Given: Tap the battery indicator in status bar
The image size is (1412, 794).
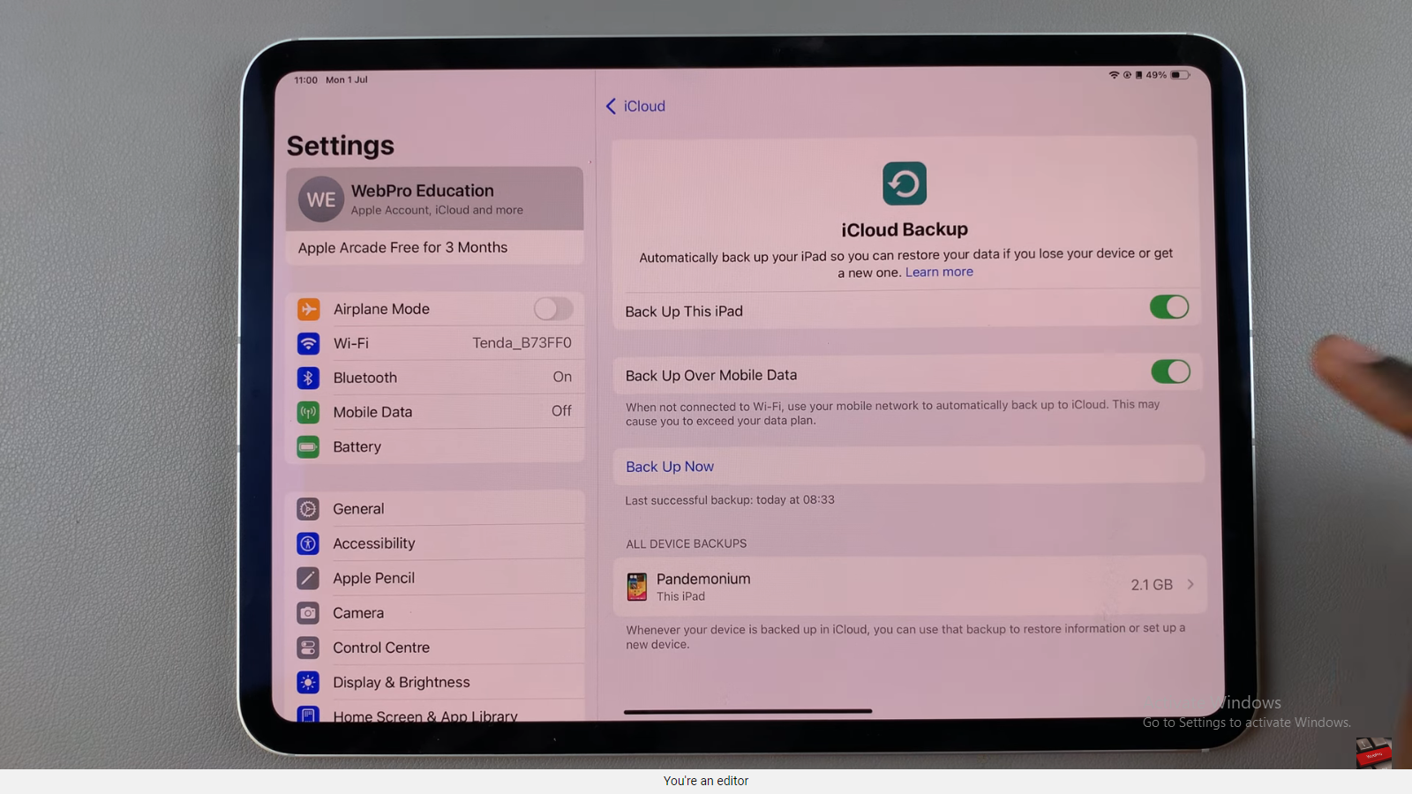Looking at the screenshot, I should [x=1181, y=75].
